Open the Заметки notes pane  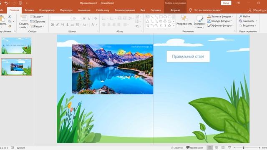177,147
